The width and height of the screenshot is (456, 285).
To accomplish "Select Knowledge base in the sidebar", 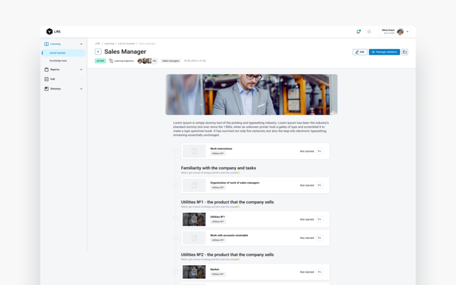I will 58,60.
